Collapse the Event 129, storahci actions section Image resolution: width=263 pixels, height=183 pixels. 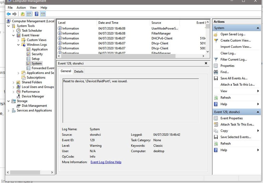tap(258, 112)
